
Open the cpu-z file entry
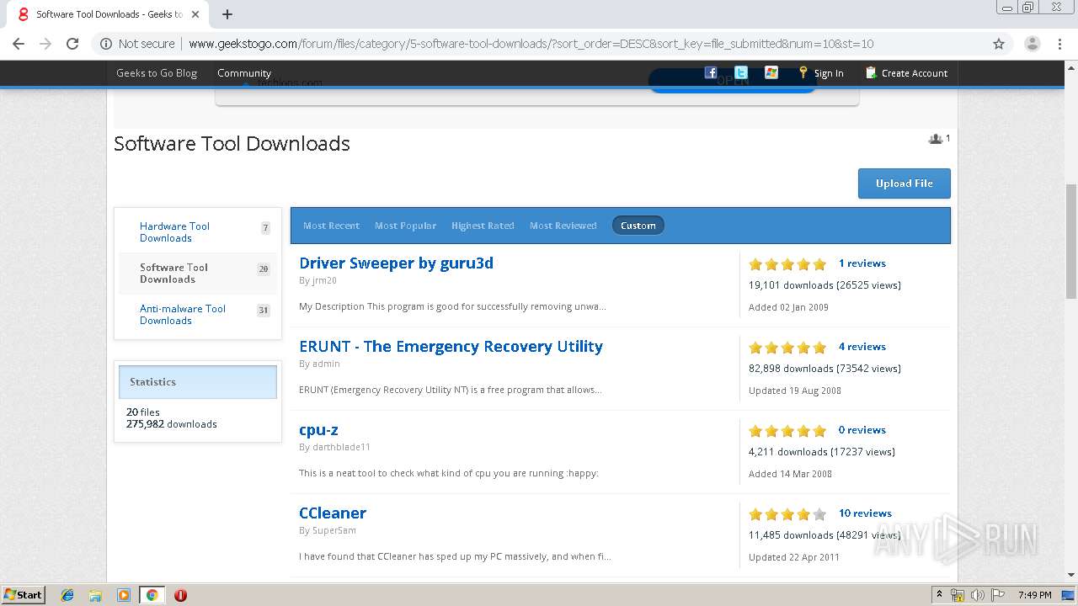[318, 429]
